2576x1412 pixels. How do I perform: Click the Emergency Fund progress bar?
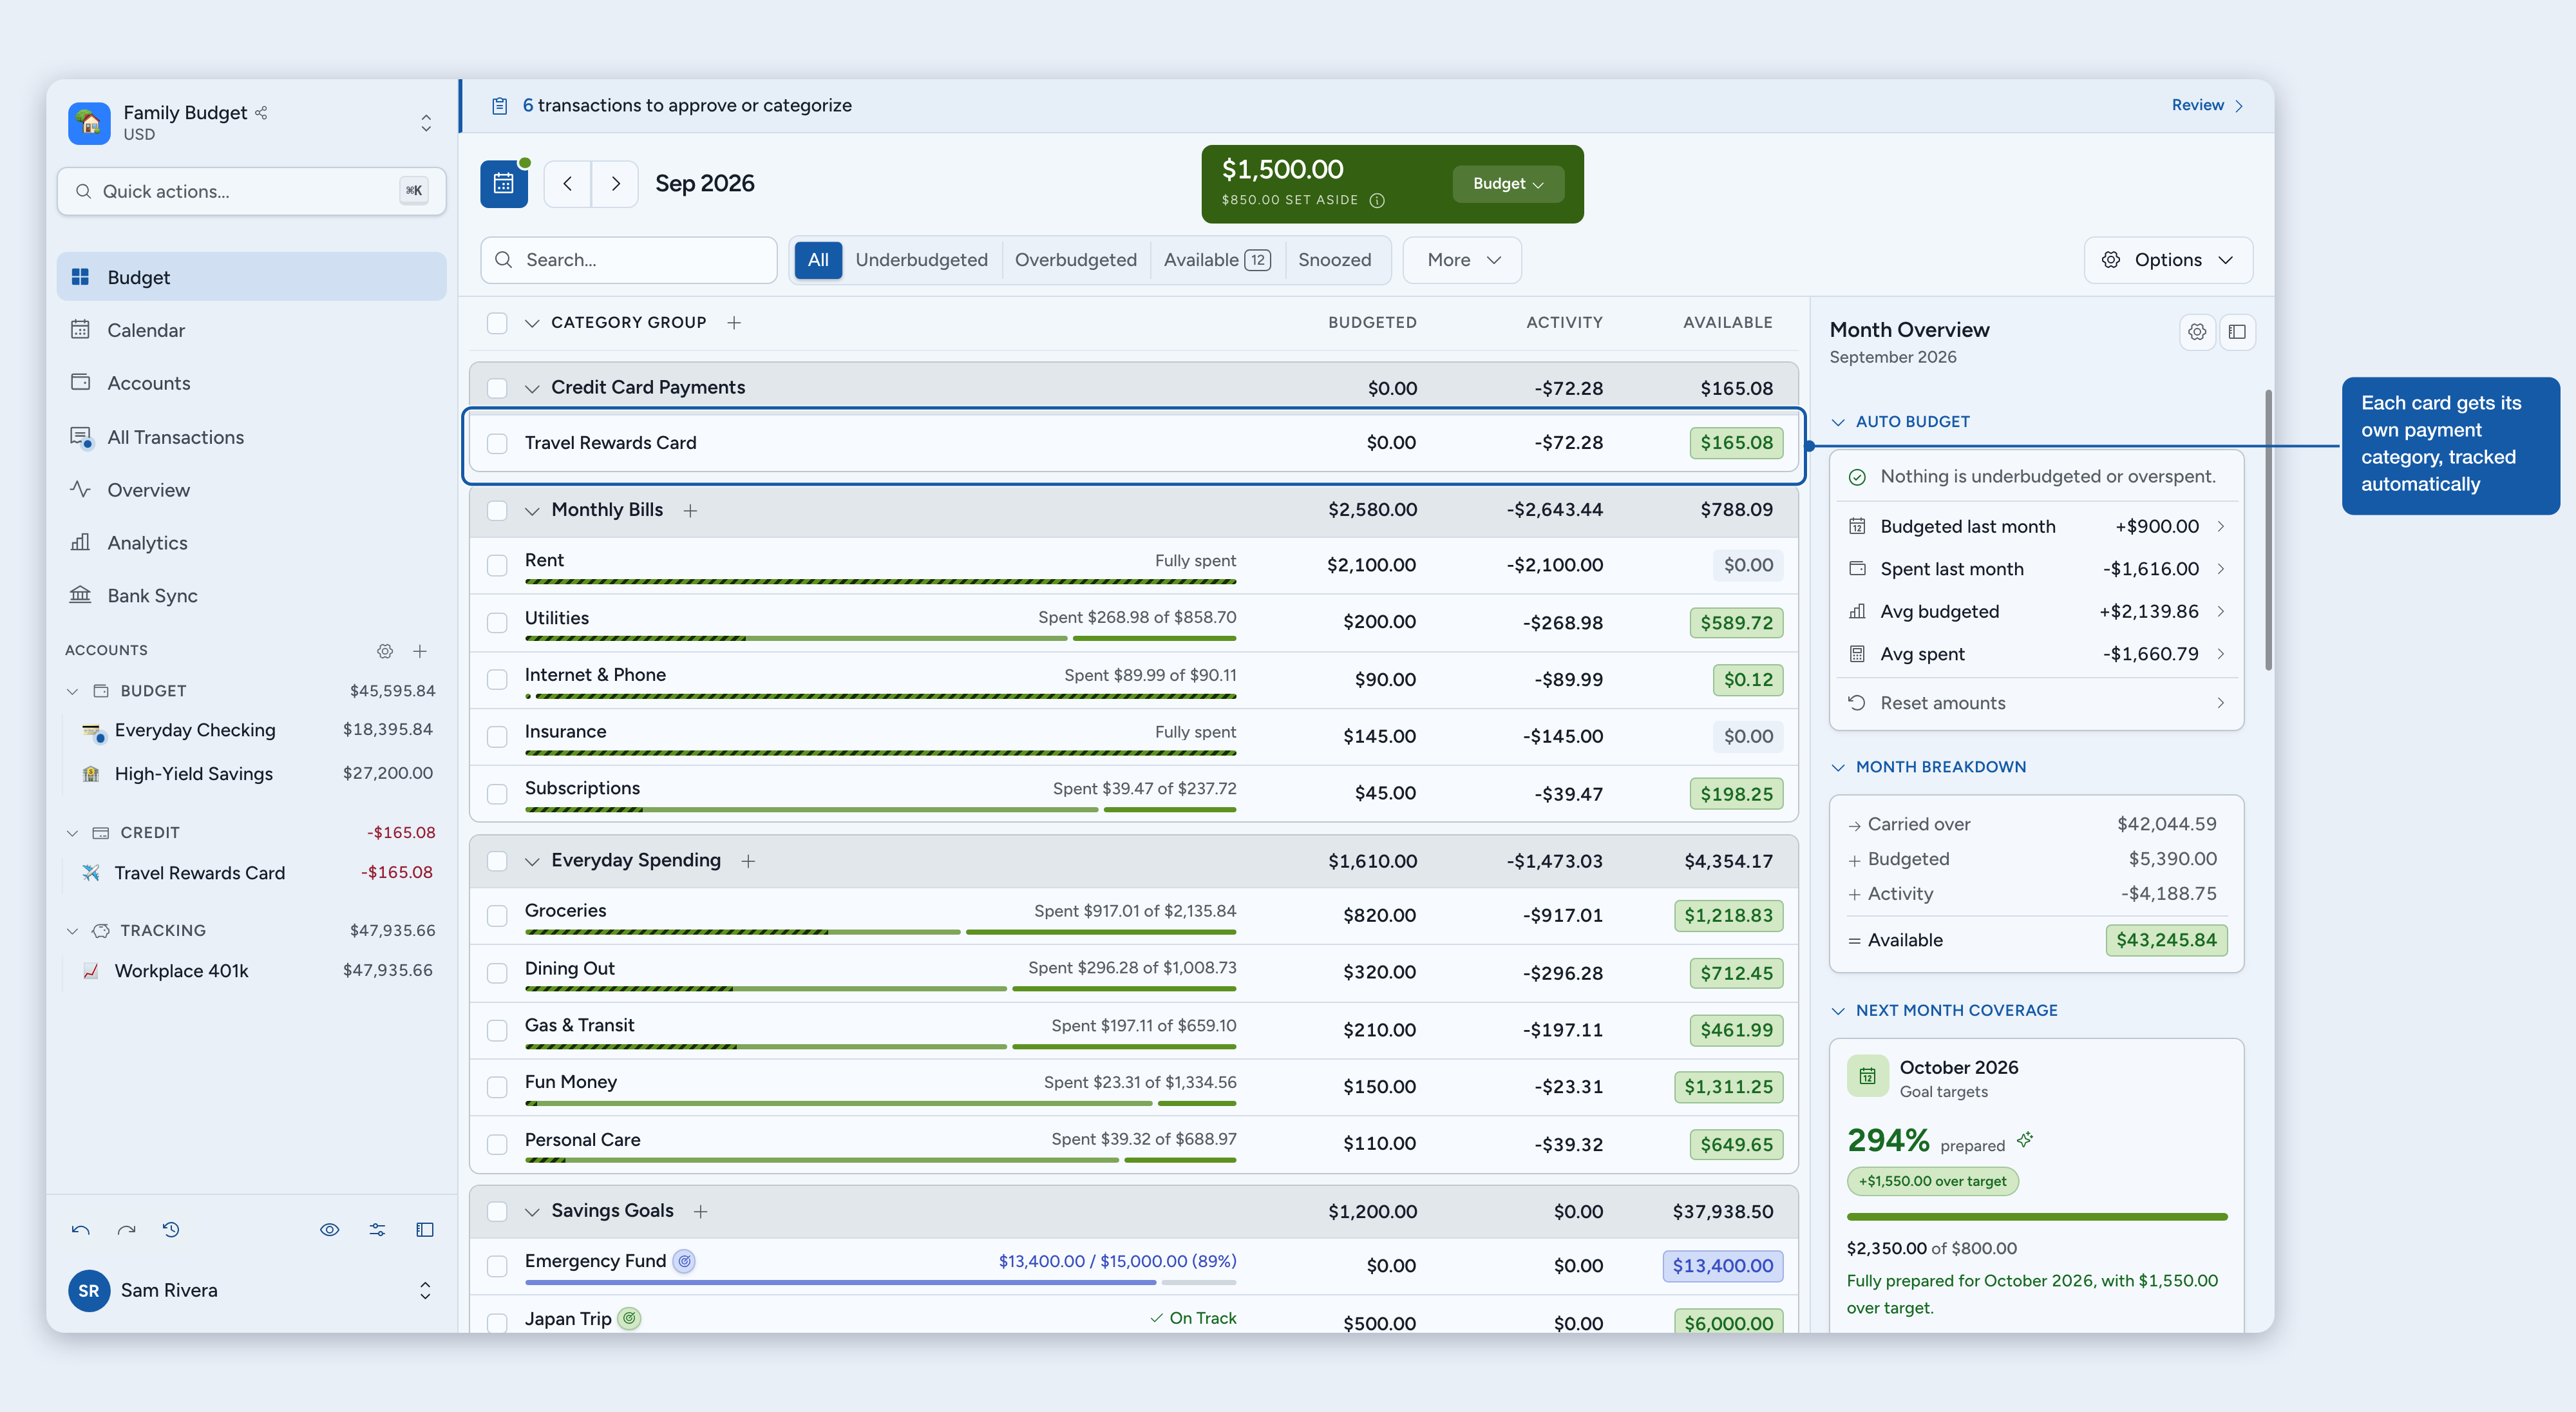(880, 1283)
